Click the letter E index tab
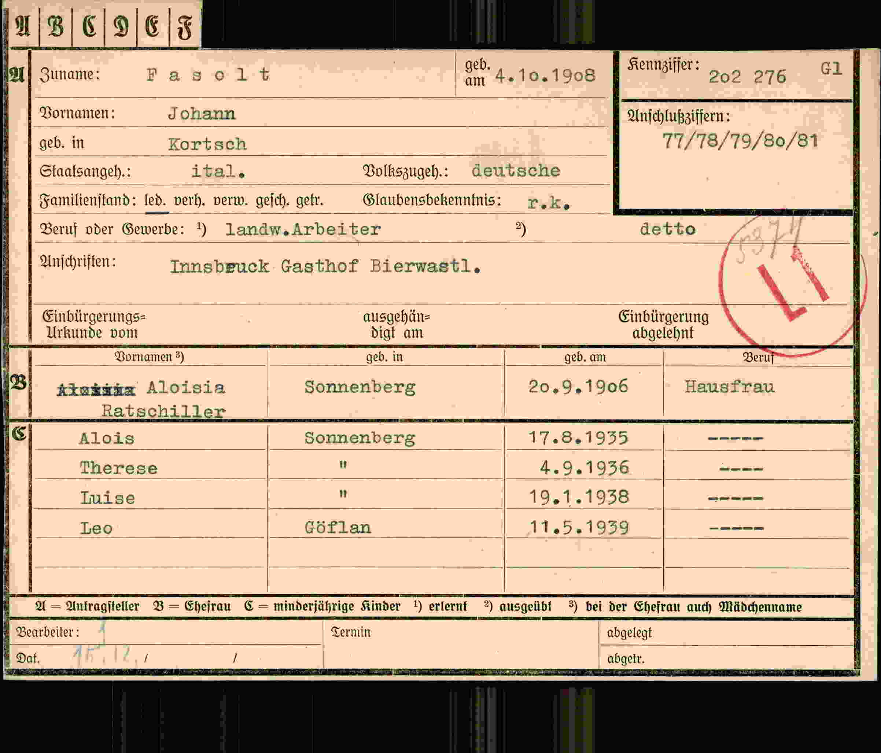 (153, 26)
